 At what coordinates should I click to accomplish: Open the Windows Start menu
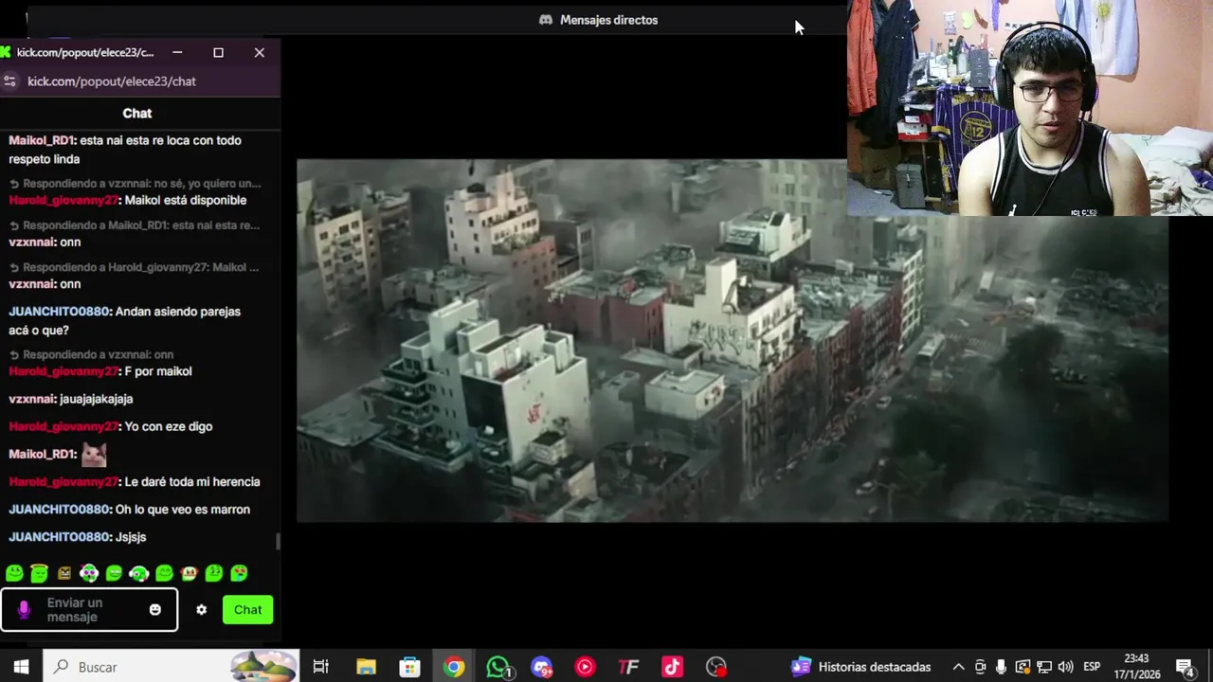click(x=21, y=667)
